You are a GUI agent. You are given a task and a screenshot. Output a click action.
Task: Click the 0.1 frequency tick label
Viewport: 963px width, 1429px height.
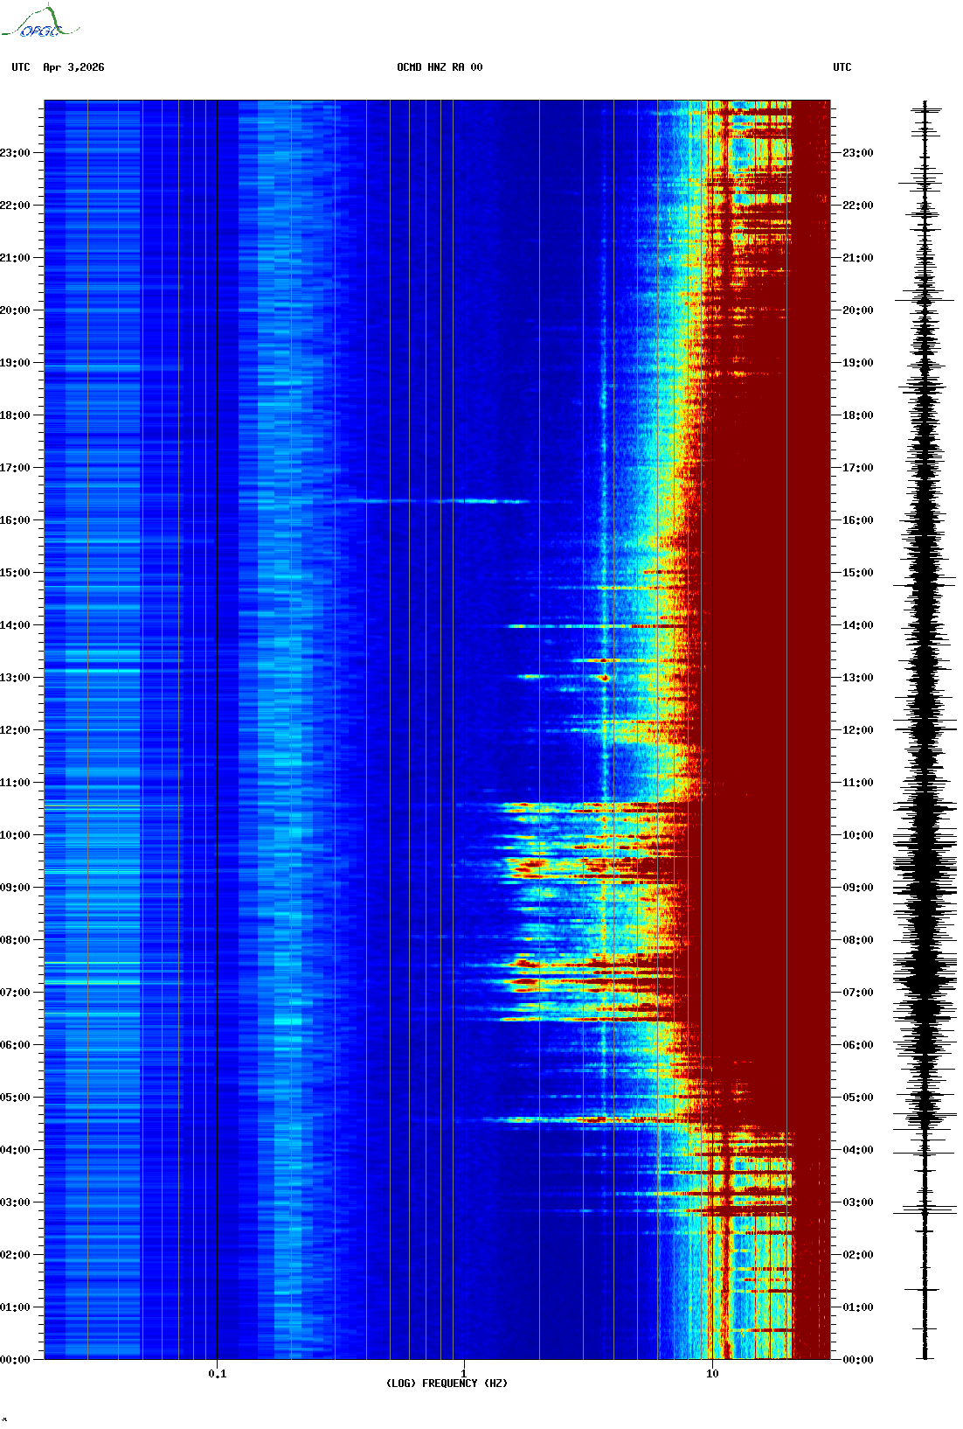[218, 1373]
